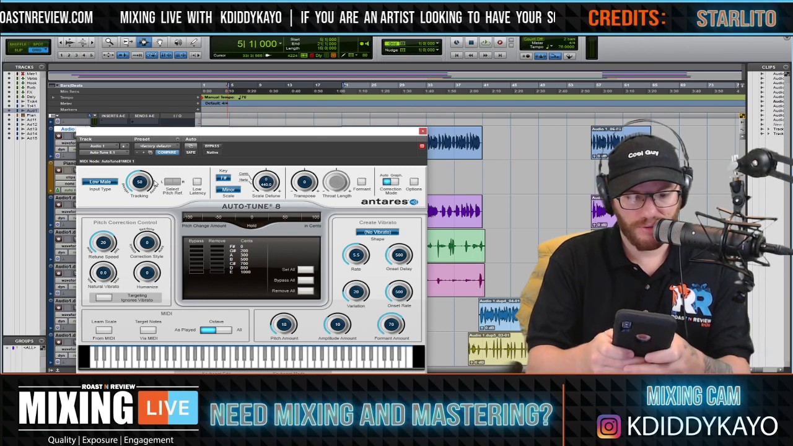
Task: Click the Formant Amount knob
Action: pyautogui.click(x=391, y=324)
